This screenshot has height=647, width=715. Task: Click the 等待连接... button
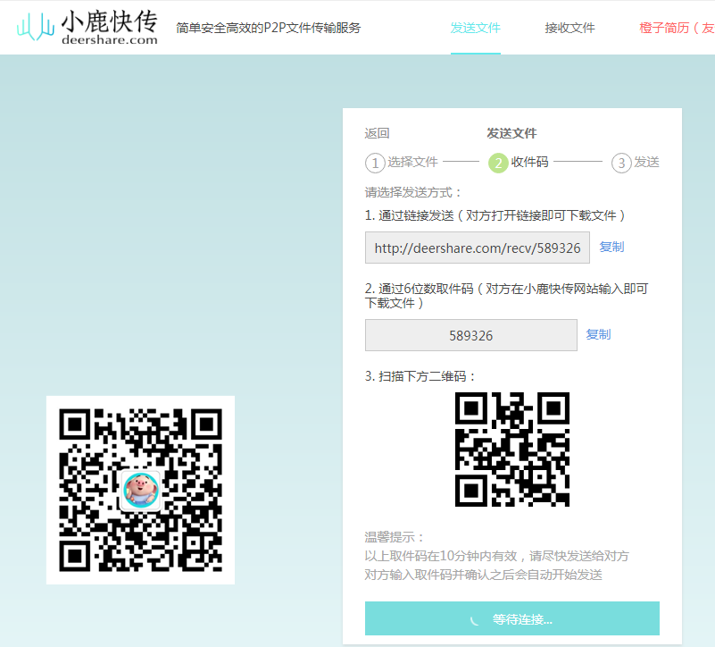tap(511, 618)
